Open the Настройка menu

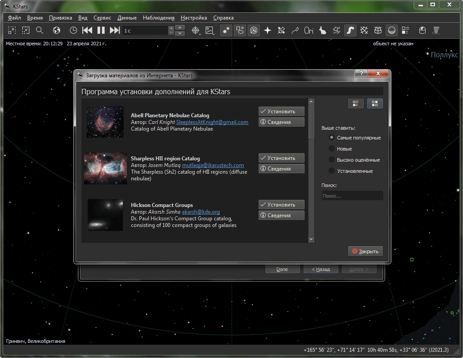point(194,18)
